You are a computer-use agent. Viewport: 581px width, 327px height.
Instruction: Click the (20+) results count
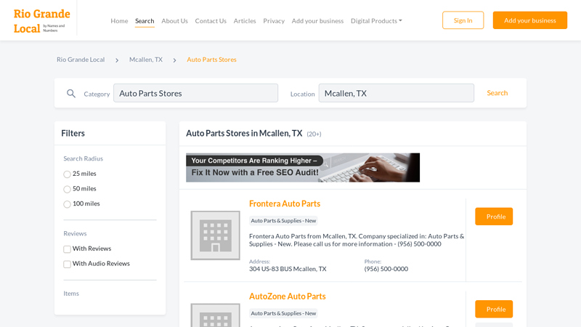(x=314, y=134)
